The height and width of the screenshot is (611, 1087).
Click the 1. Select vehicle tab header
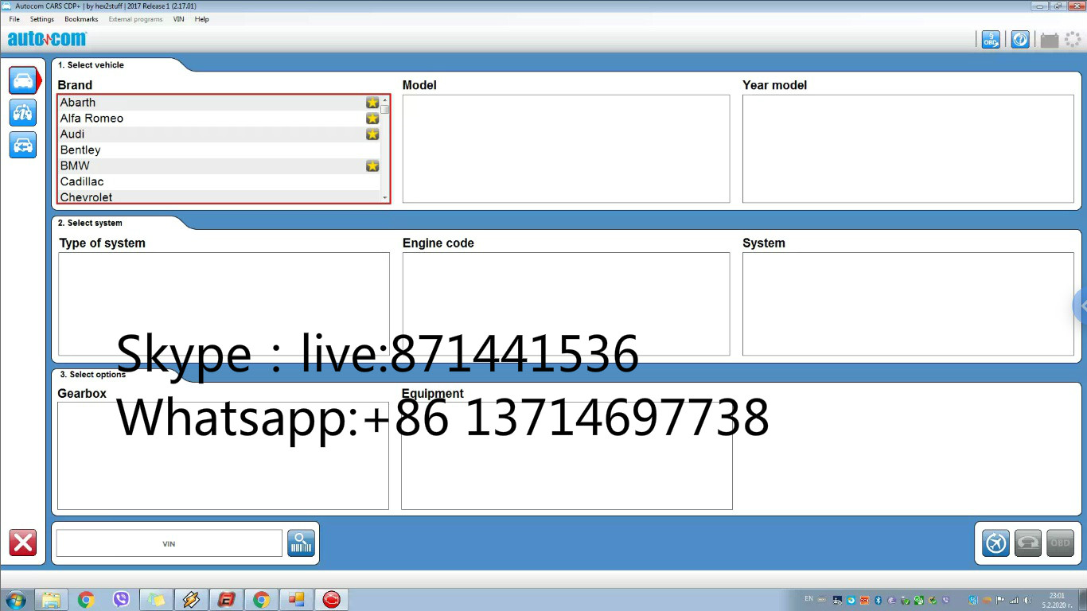[x=91, y=65]
